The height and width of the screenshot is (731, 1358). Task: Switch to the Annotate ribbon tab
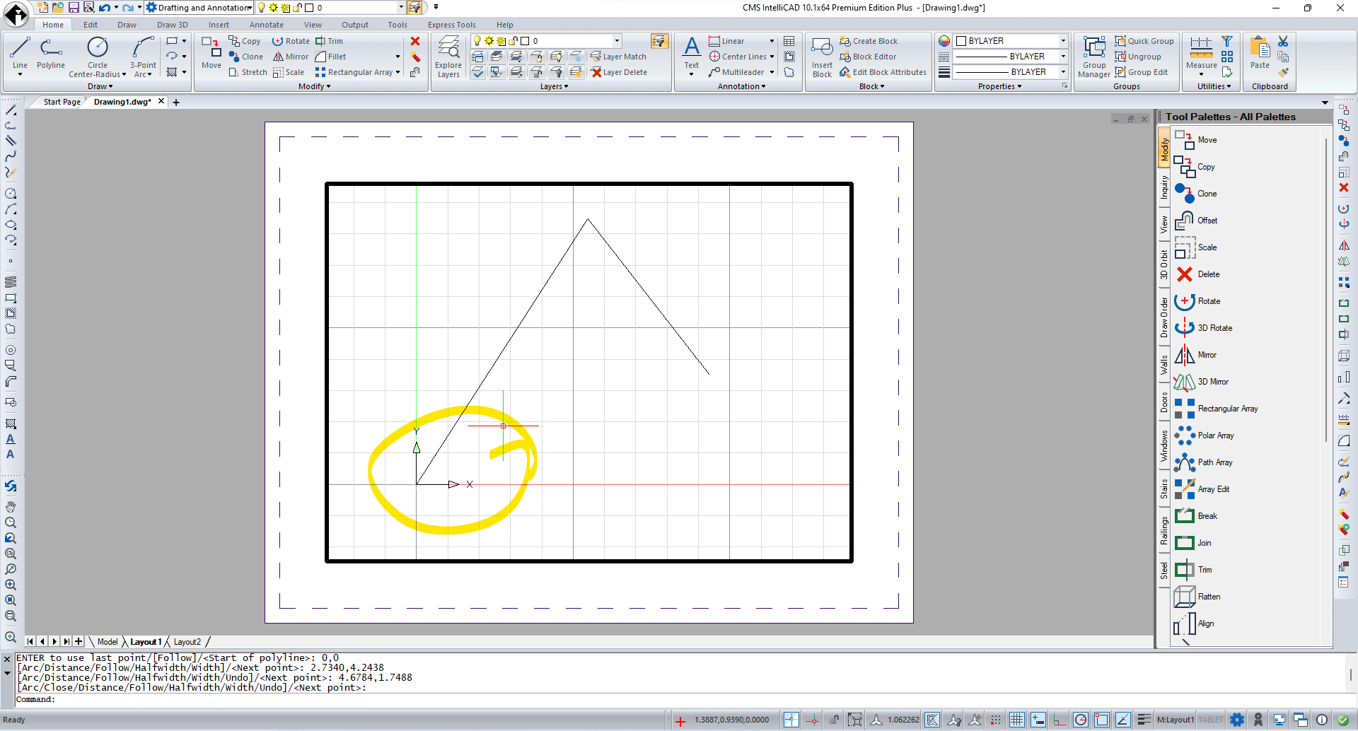(x=266, y=25)
